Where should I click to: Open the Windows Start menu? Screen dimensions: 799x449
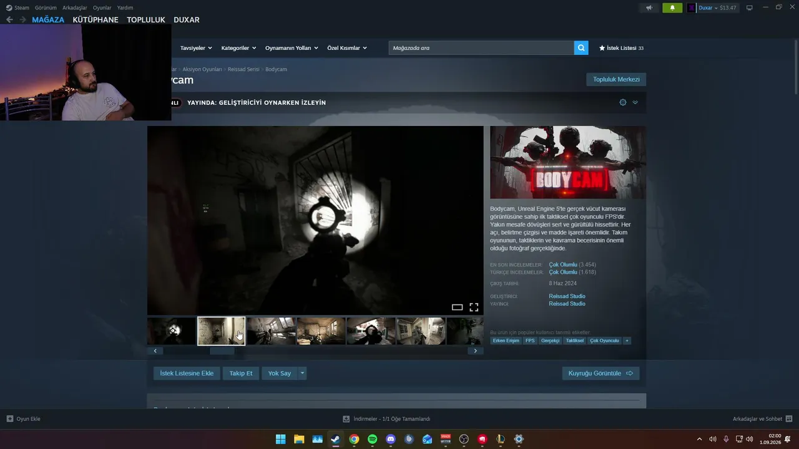click(281, 439)
